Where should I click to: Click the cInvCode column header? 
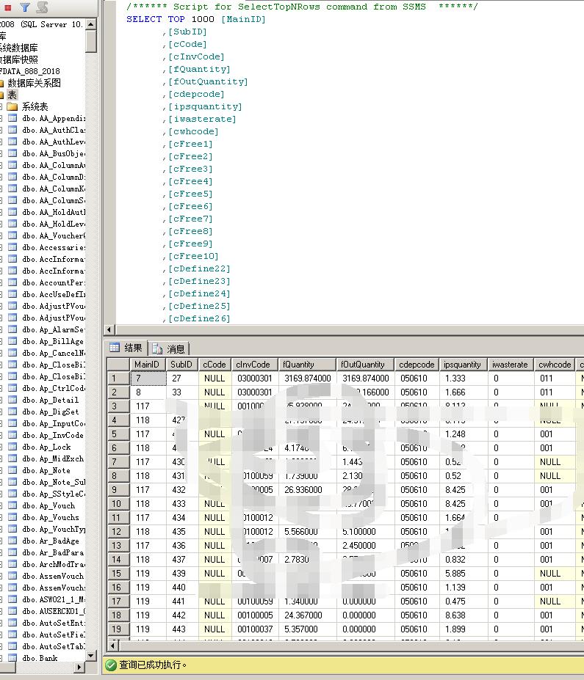pos(255,365)
